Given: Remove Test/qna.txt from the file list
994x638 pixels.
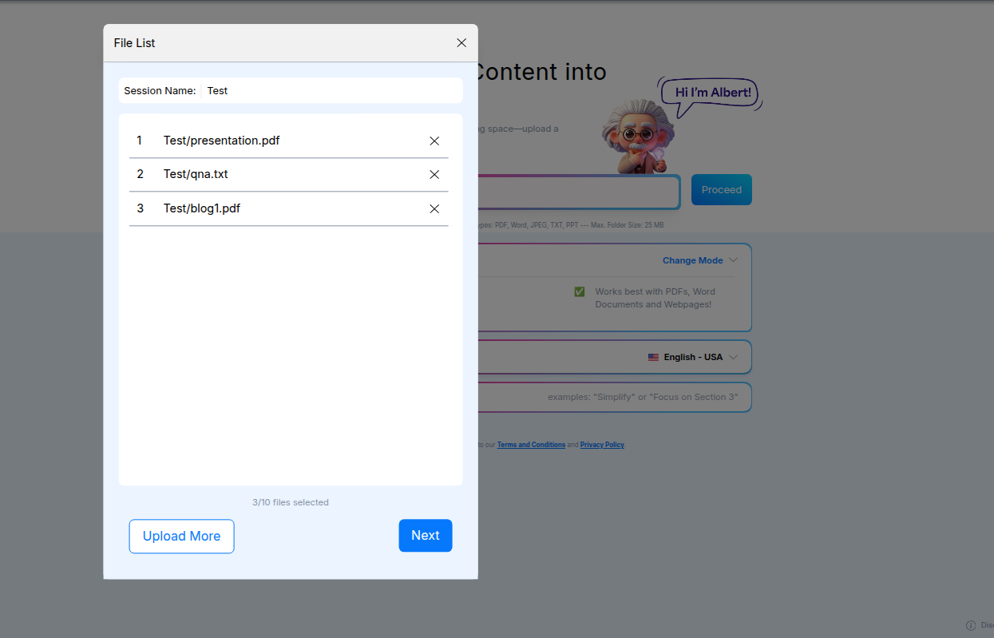Looking at the screenshot, I should [x=434, y=175].
